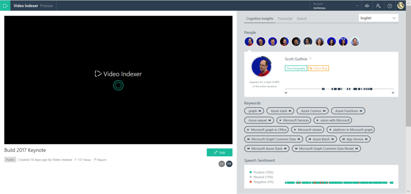The height and width of the screenshot is (194, 411).
Task: Switch to the Transcript tab
Action: (285, 18)
